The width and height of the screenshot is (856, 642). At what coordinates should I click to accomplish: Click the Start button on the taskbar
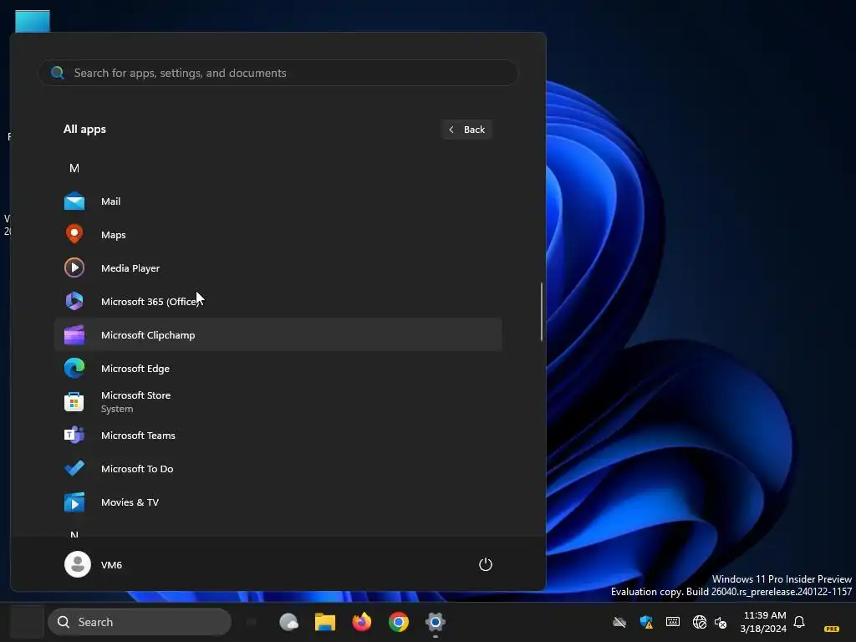(x=28, y=622)
